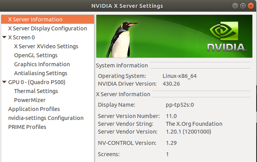Image resolution: width=257 pixels, height=162 pixels.
Task: Go to nvidia-settings Configuration
Action: point(46,118)
